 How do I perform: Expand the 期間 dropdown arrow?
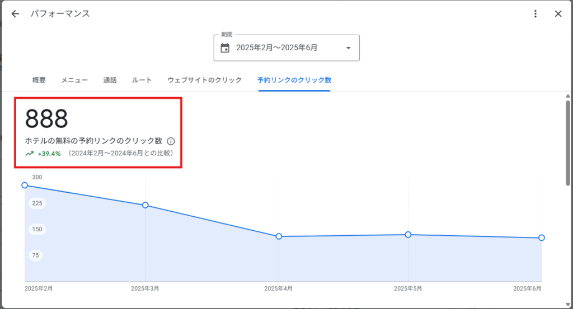tap(348, 48)
